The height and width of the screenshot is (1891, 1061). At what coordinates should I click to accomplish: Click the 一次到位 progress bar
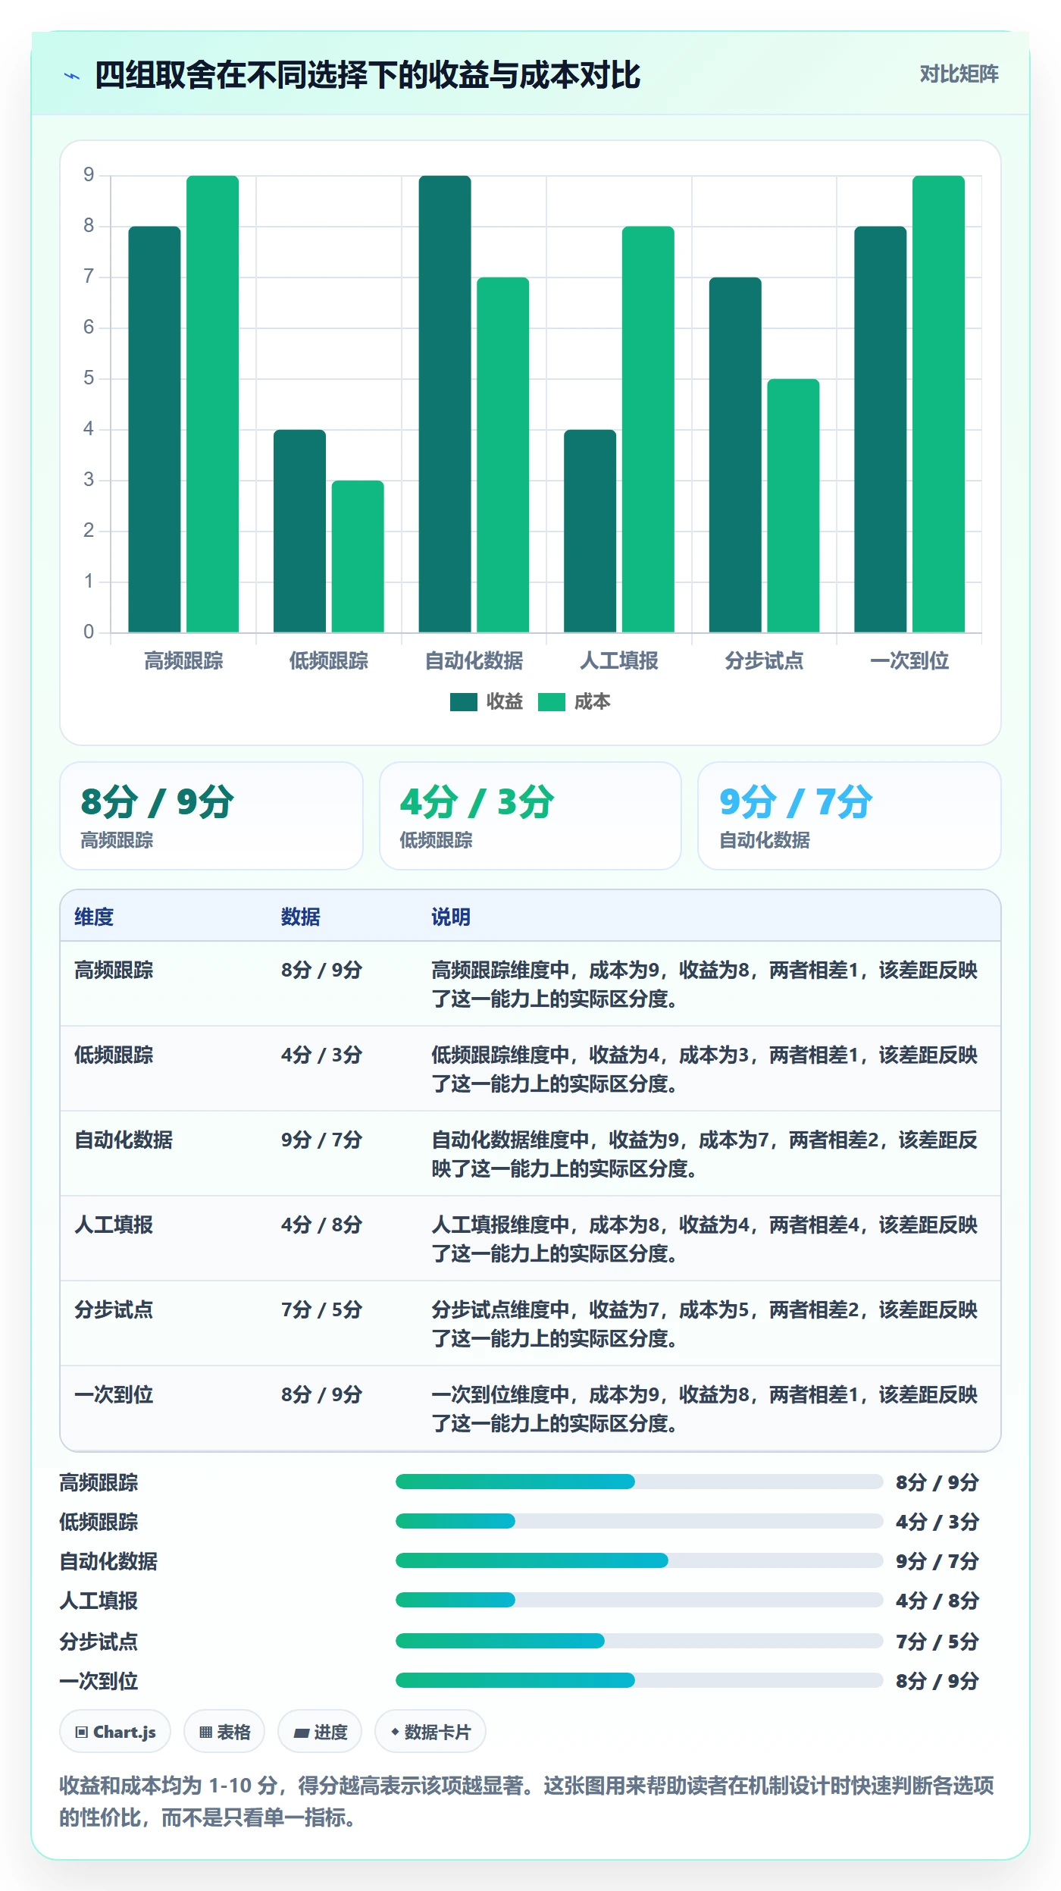[639, 1680]
